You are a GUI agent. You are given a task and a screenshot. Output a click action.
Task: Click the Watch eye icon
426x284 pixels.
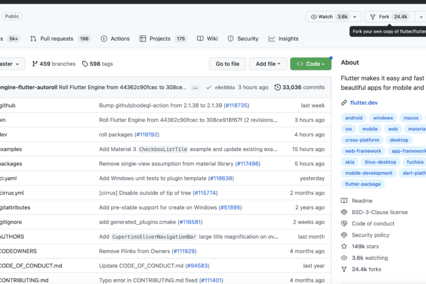[314, 17]
